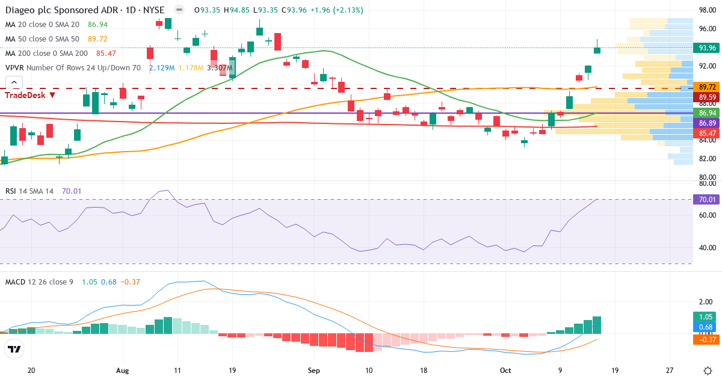Click the MA 20 value 86.94 in legend
This screenshot has height=379, width=722.
97,25
